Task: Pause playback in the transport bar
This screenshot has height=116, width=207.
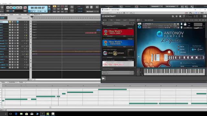Action: coord(17,8)
